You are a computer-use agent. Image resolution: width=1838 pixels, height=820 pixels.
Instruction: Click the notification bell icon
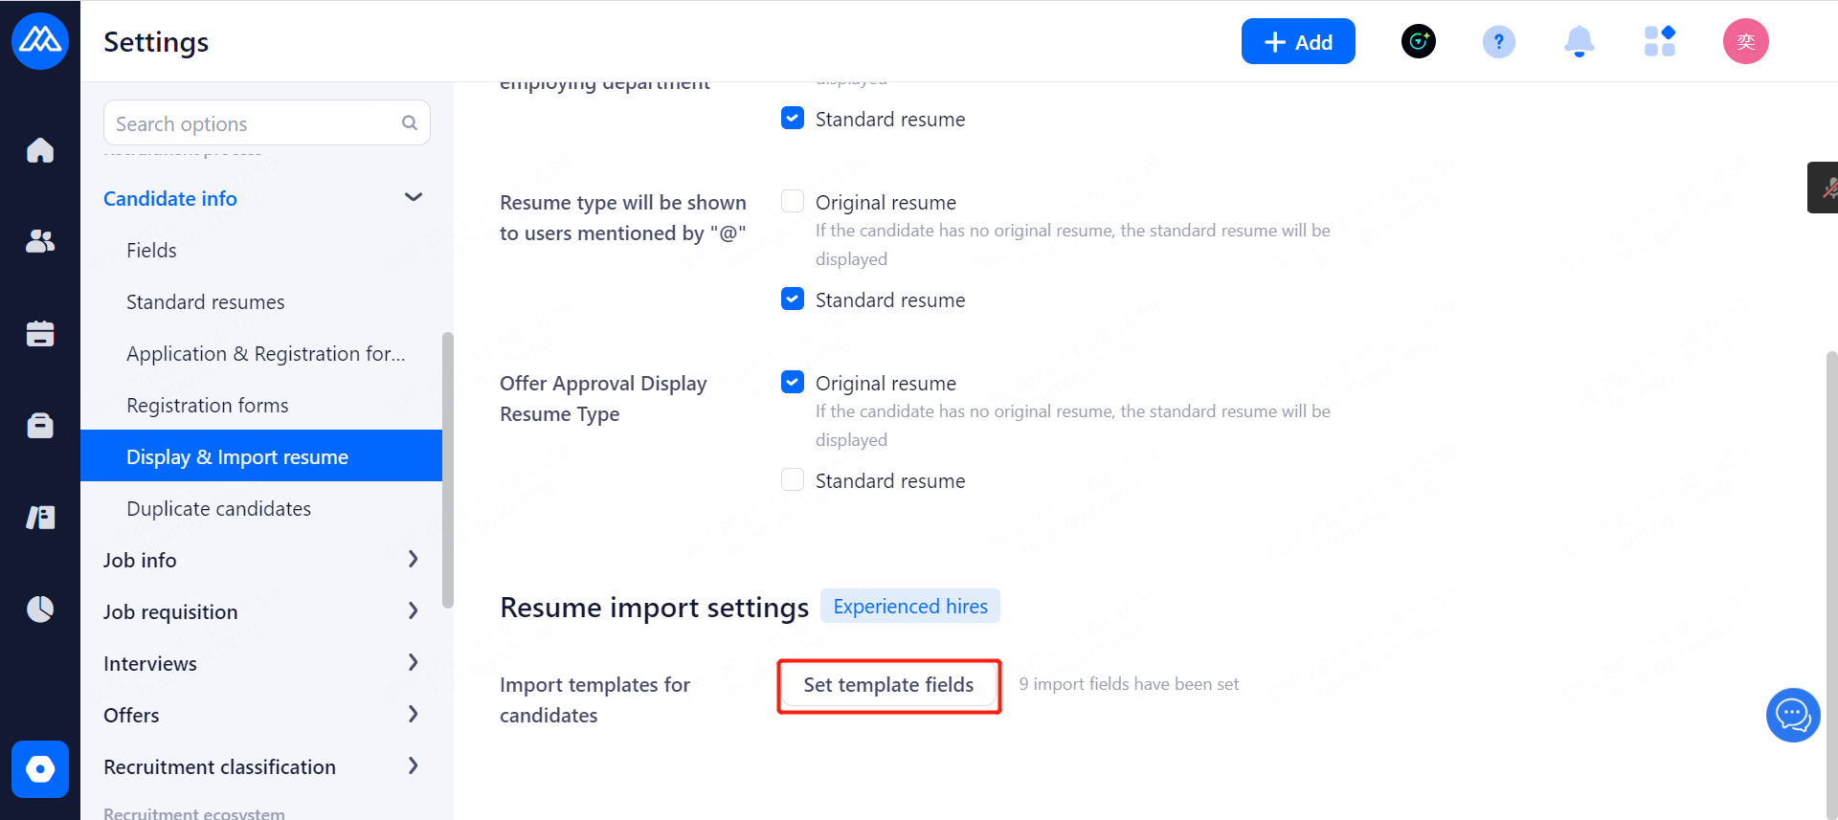click(x=1579, y=41)
